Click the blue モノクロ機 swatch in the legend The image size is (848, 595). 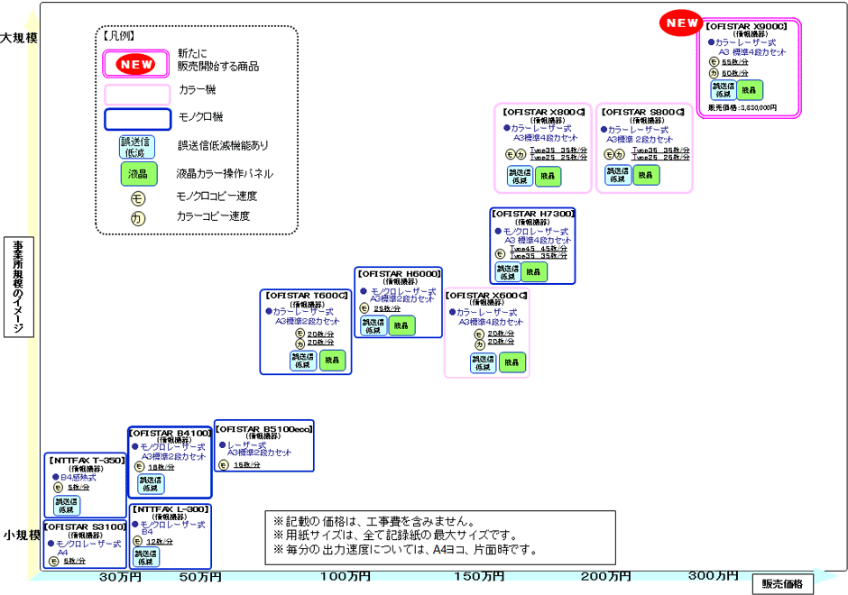point(137,119)
